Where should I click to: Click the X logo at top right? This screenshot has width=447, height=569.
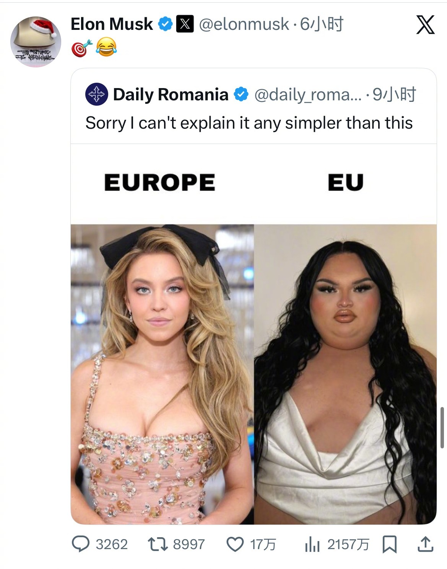tap(425, 25)
